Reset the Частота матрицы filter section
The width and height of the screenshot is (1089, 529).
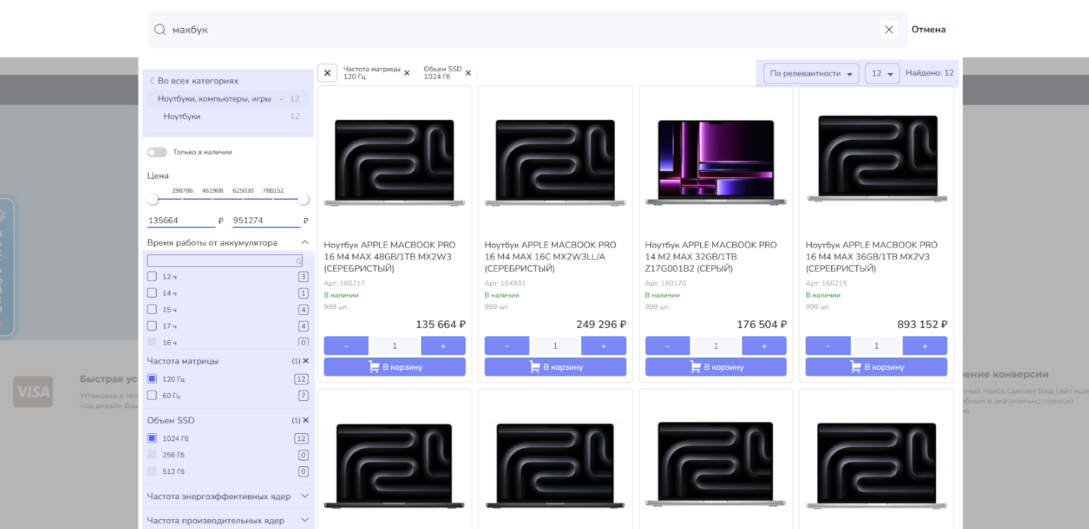click(x=305, y=361)
